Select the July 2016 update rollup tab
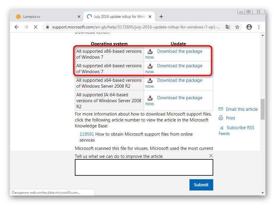Viewport: 275px width, 205px height. coord(119,17)
